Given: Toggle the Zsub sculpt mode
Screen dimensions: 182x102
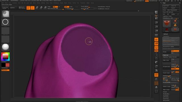Looking at the screenshot, I should click(x=71, y=7).
